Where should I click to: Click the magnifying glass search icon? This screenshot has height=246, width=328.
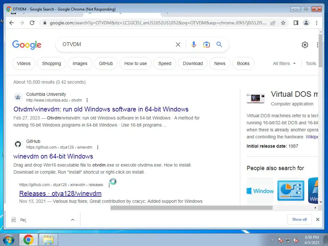pyautogui.click(x=219, y=44)
